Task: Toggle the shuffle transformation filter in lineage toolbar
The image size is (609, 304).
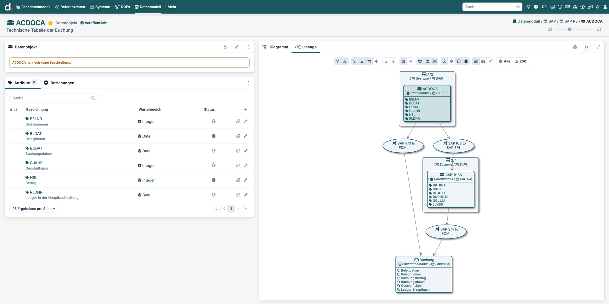Action: (x=369, y=61)
